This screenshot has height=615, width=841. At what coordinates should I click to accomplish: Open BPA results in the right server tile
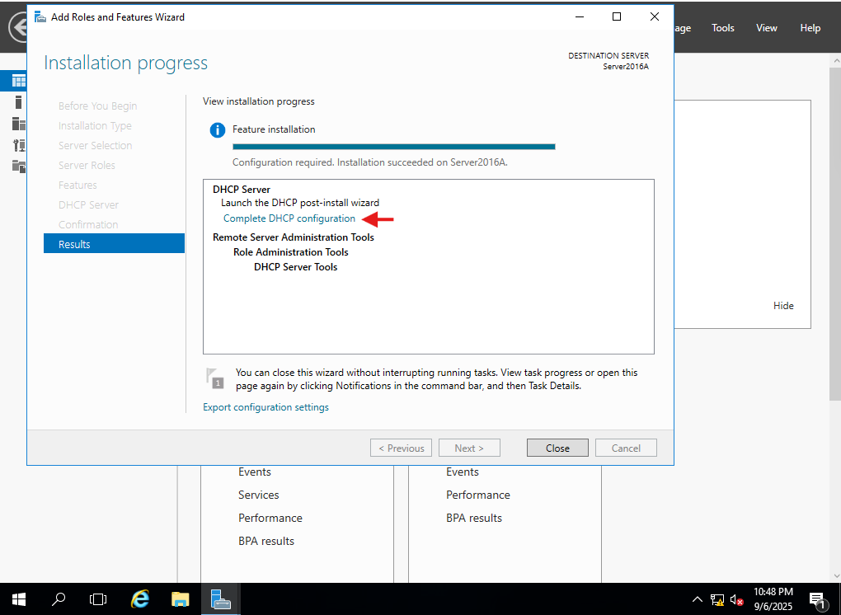coord(473,518)
